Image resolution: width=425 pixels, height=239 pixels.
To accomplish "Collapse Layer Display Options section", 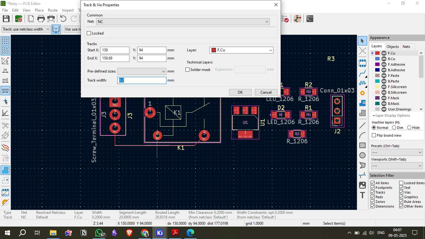I will pyautogui.click(x=391, y=115).
